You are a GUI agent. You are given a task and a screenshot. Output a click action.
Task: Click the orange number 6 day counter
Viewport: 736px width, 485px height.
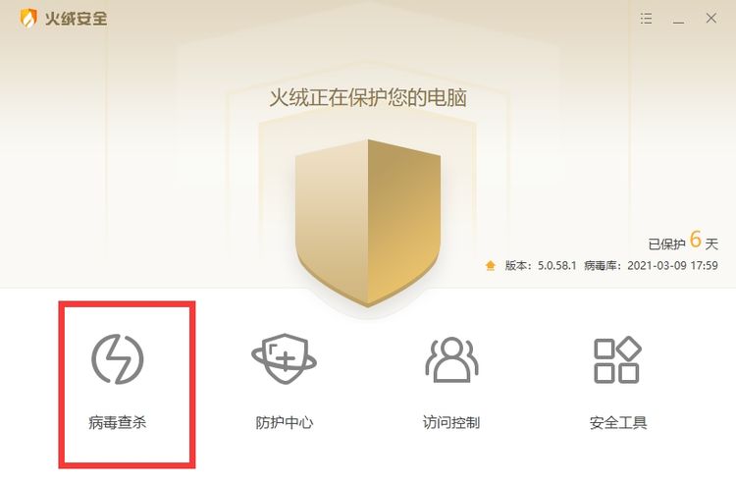[696, 240]
